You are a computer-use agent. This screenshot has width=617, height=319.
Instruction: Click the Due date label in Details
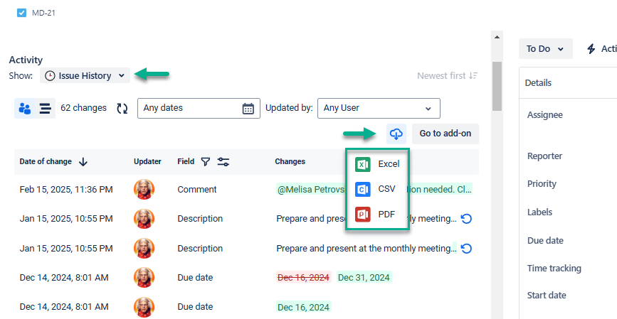click(x=545, y=240)
